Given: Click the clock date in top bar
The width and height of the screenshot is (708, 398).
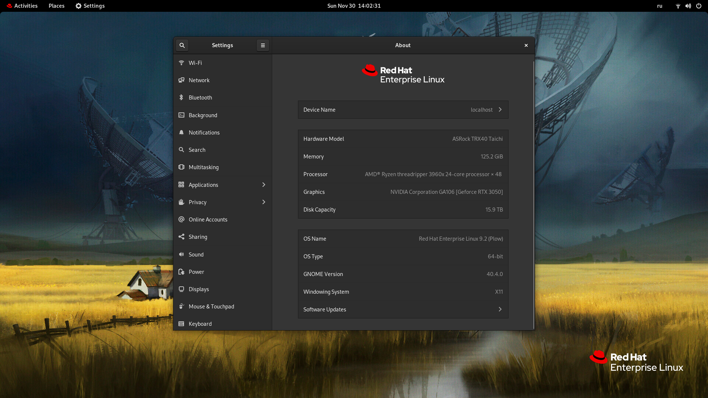Looking at the screenshot, I should pyautogui.click(x=354, y=6).
